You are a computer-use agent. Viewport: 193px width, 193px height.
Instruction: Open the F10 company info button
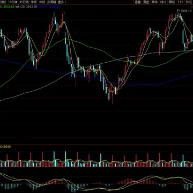(x=180, y=2)
